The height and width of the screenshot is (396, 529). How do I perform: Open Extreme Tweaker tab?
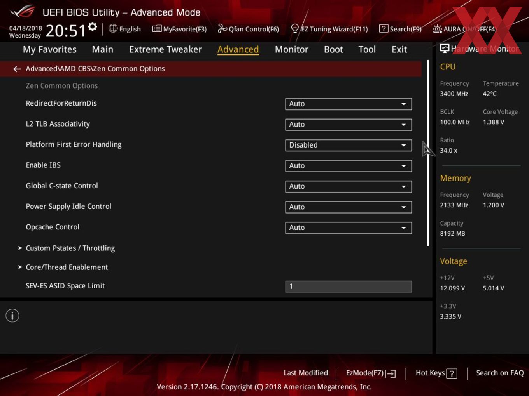click(165, 49)
